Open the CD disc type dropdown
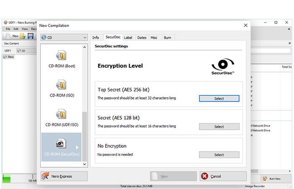294x189 pixels. (x=64, y=38)
